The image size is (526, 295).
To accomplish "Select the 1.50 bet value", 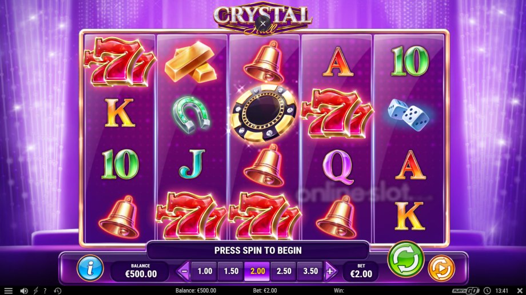I will pyautogui.click(x=231, y=271).
